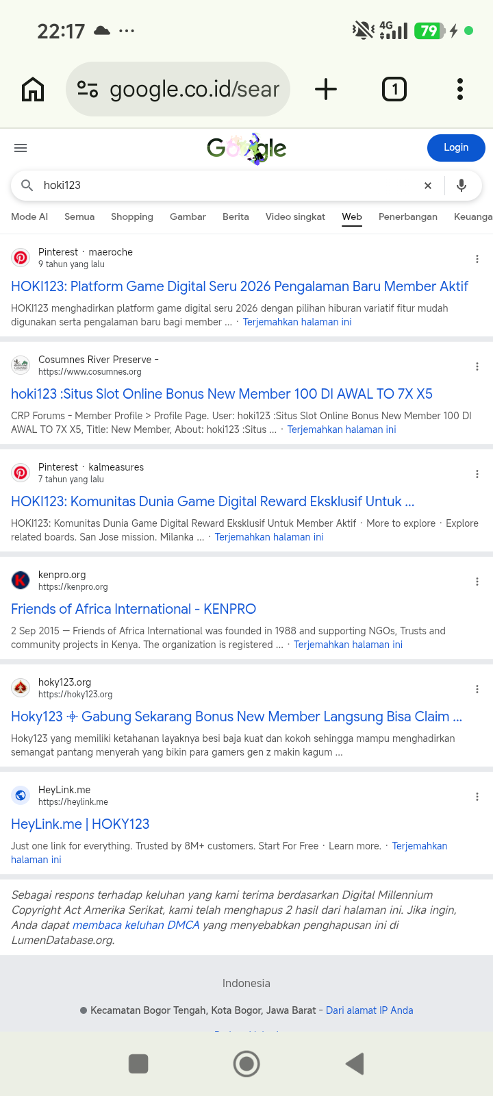Open the Google hamburger menu
The height and width of the screenshot is (1096, 493).
tap(21, 148)
